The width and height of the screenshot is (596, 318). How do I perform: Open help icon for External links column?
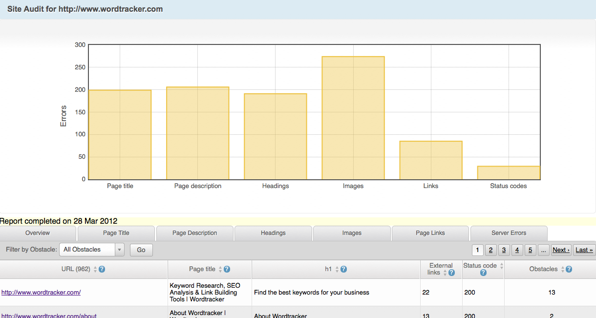click(451, 273)
